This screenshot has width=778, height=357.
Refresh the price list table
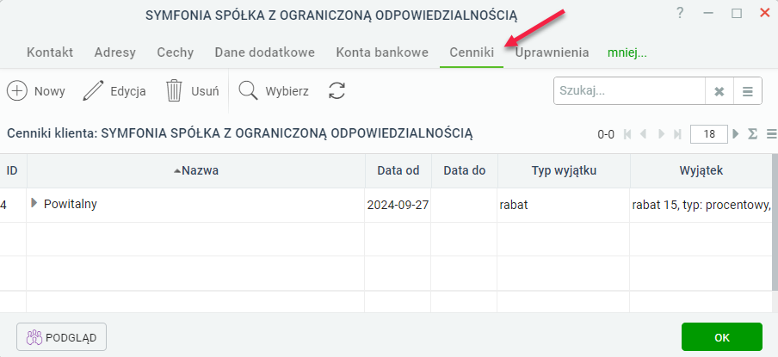coord(337,91)
